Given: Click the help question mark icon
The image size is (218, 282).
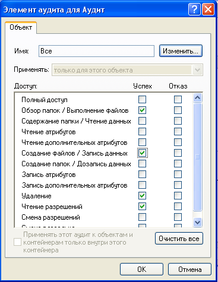Looking at the screenshot, I should pos(194,9).
